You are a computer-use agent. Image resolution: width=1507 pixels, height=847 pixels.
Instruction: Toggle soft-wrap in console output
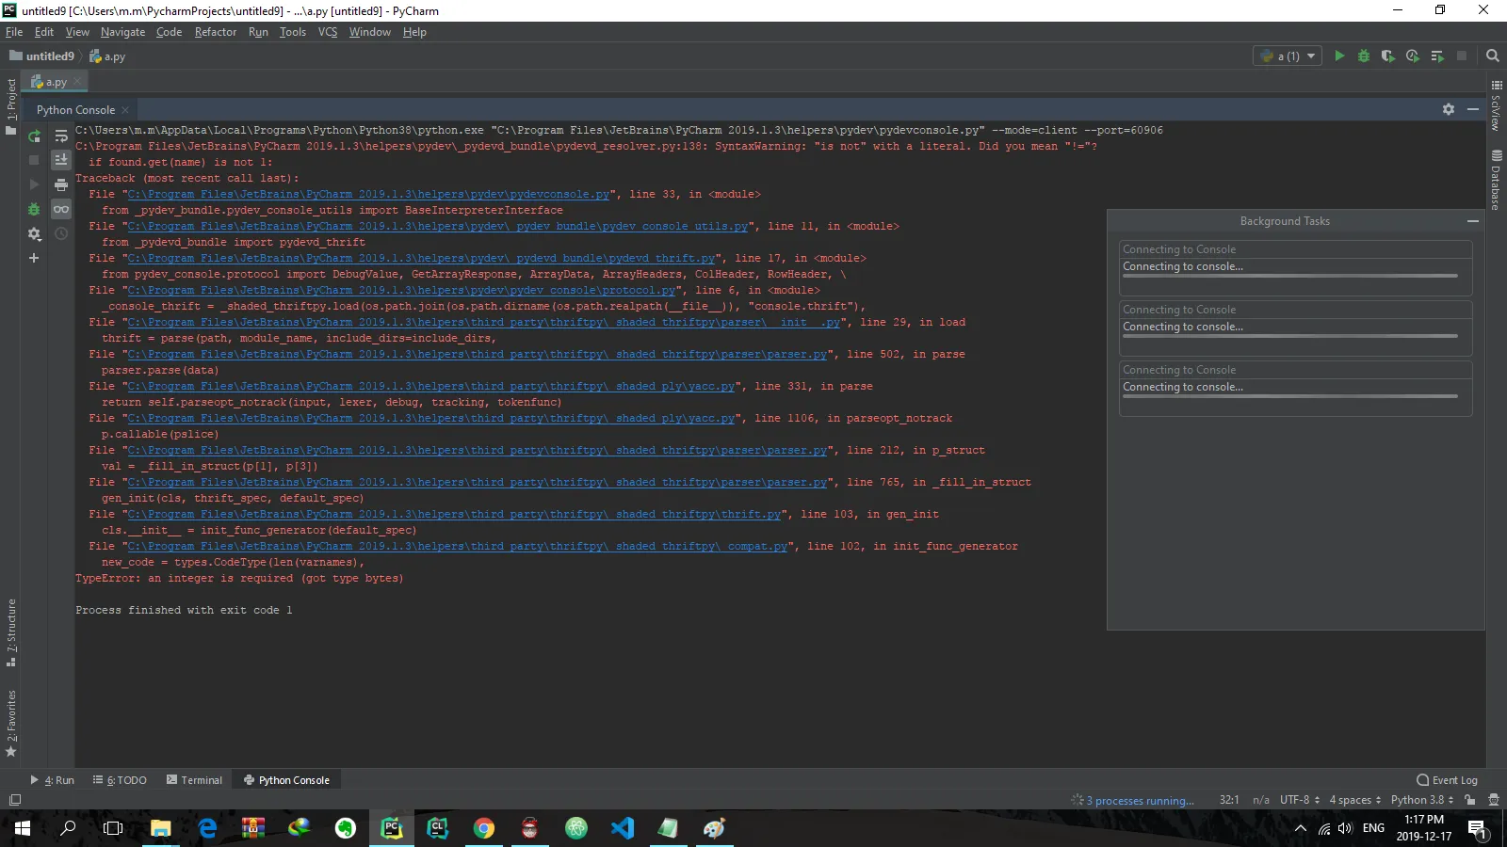pos(61,136)
